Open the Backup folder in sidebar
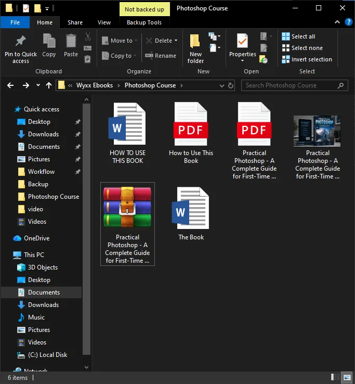The width and height of the screenshot is (355, 384). pos(38,184)
